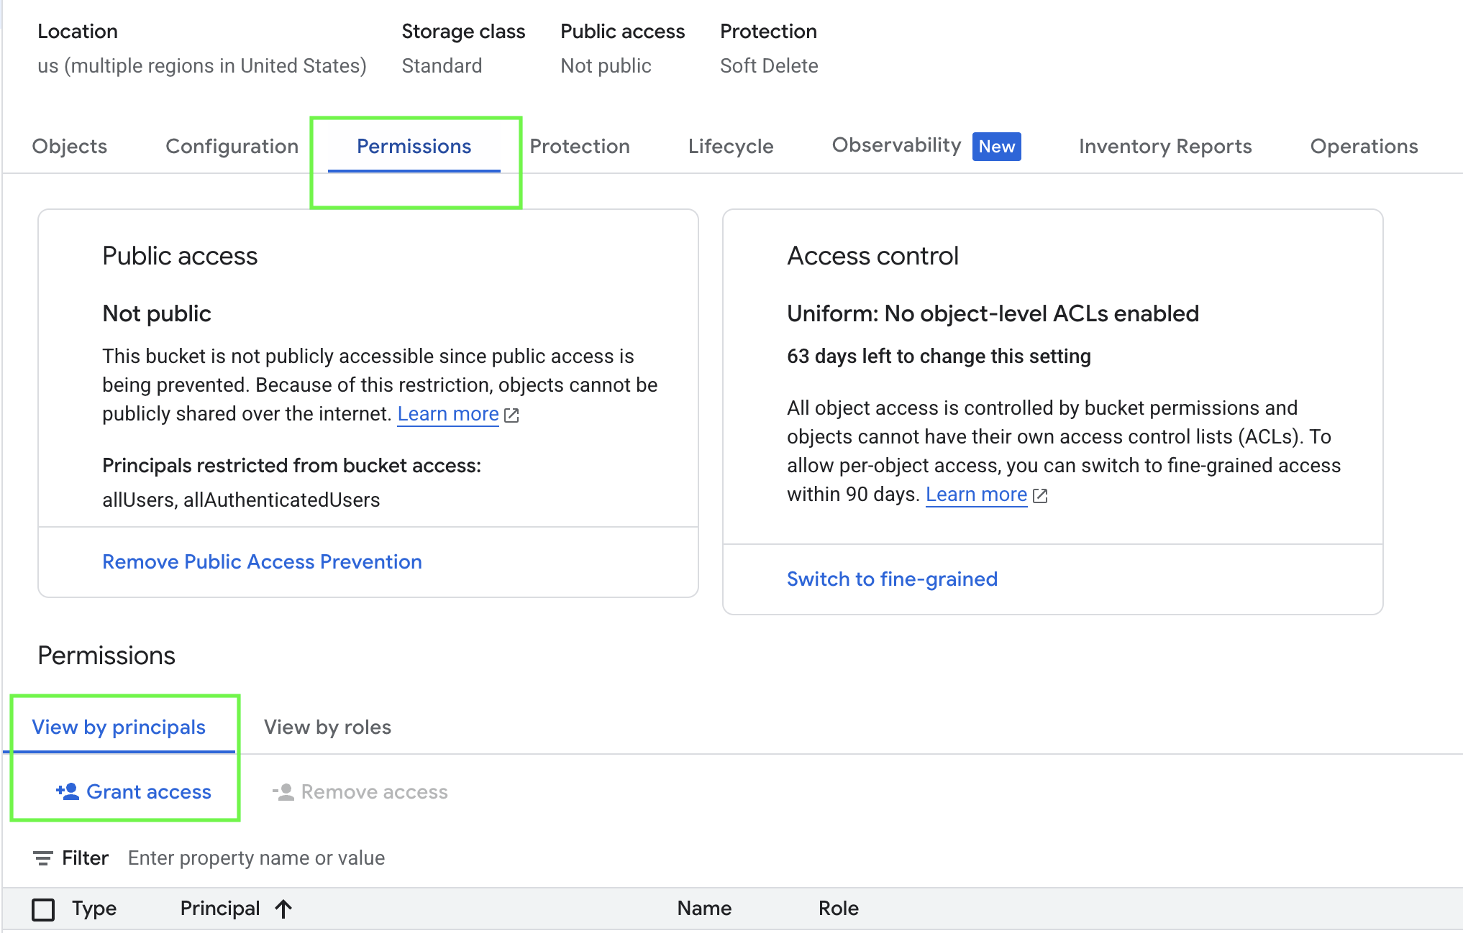This screenshot has height=933, width=1463.
Task: Focus the filter property name input field
Action: 256,858
